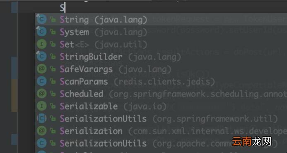Select ScanParams (redis.clients.jedis) suggestion
287x153 pixels.
161,82
